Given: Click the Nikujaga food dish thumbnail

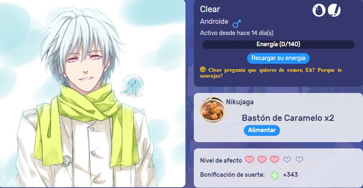Looking at the screenshot, I should (x=213, y=110).
